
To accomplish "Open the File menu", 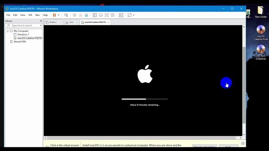I will point(8,15).
